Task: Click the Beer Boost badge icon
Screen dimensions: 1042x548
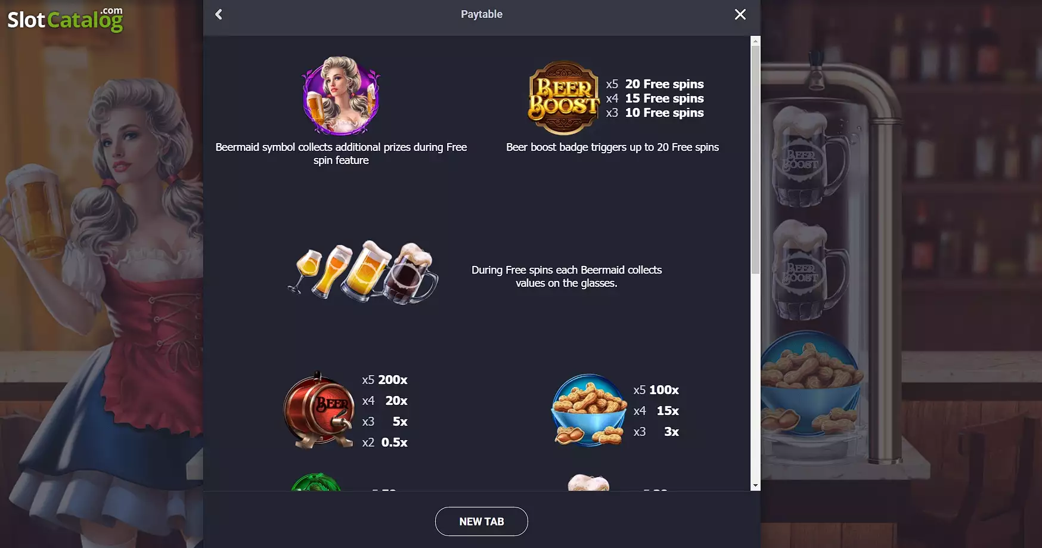Action: [x=563, y=98]
